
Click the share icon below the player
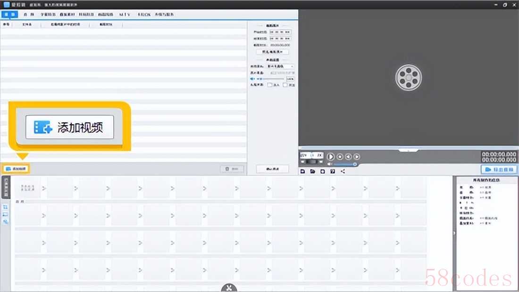343,171
